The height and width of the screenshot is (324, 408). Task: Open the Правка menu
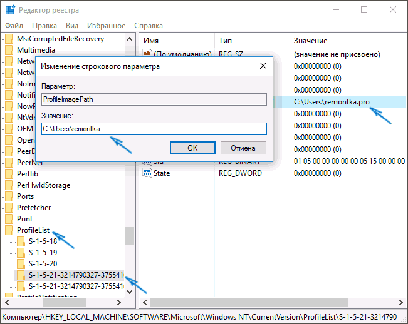pyautogui.click(x=44, y=26)
